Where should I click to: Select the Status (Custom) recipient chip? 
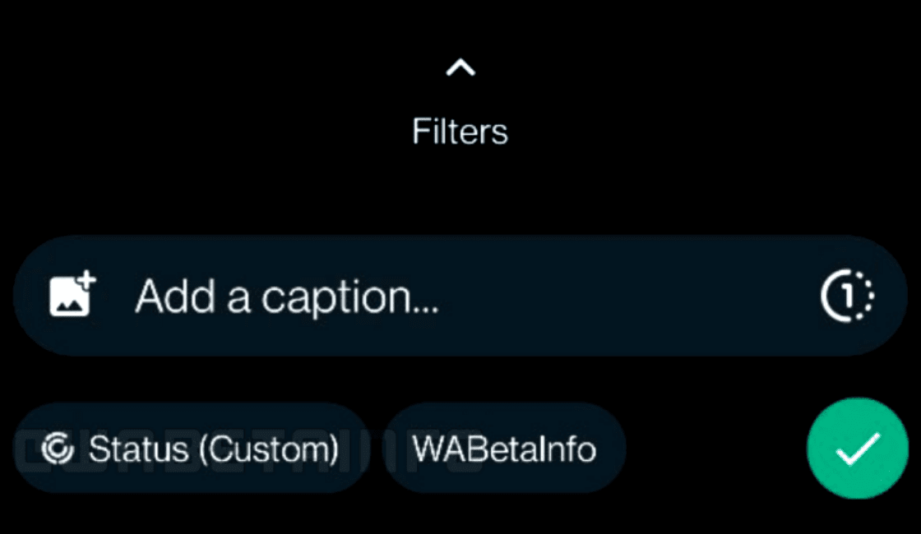(192, 449)
